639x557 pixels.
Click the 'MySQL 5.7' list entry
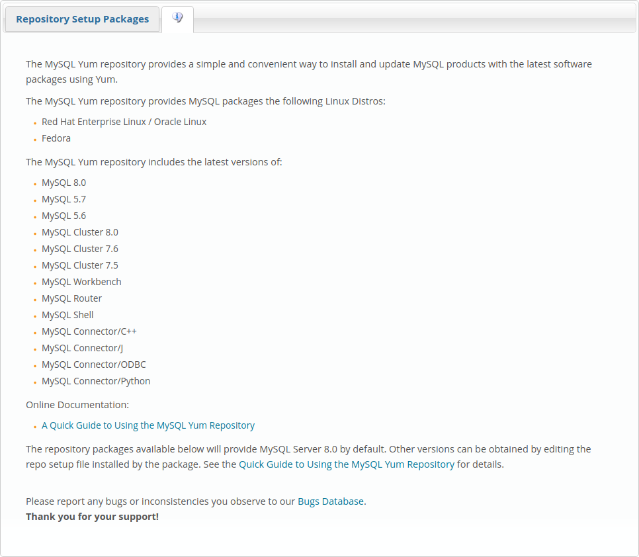click(x=64, y=199)
